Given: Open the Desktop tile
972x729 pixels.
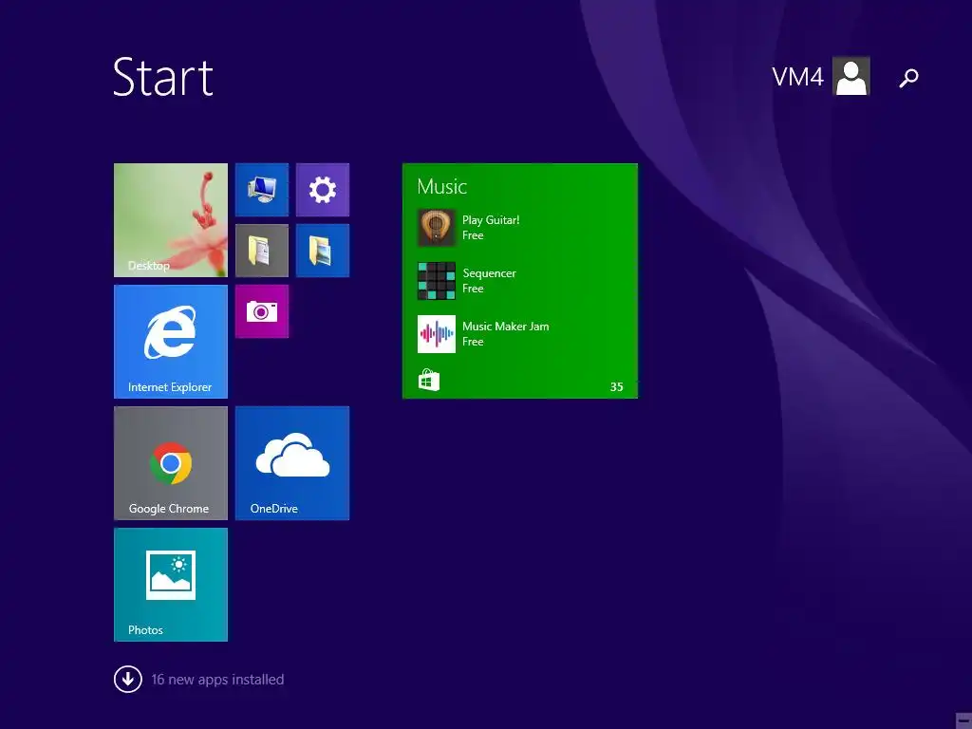Looking at the screenshot, I should [171, 220].
